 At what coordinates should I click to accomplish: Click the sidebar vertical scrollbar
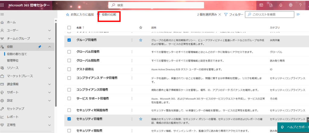pyautogui.click(x=56, y=65)
